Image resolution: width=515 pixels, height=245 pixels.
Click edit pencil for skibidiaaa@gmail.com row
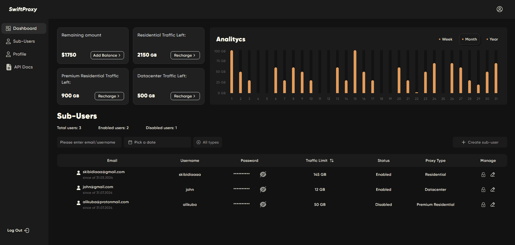coord(493,175)
